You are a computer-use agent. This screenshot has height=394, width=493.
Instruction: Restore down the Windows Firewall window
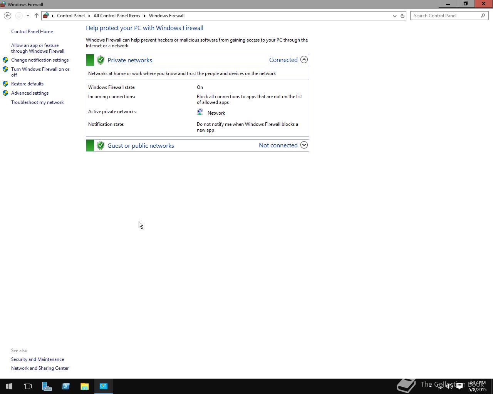(465, 4)
